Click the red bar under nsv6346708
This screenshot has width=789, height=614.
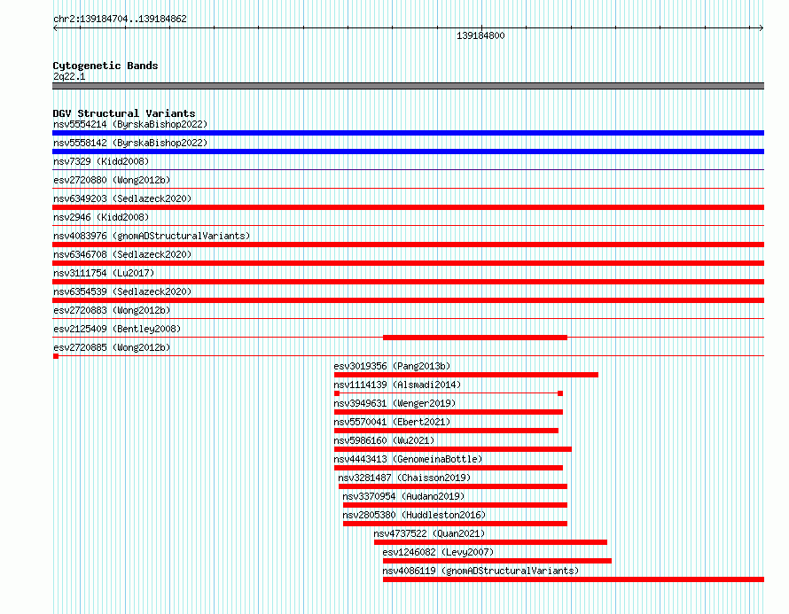[408, 263]
